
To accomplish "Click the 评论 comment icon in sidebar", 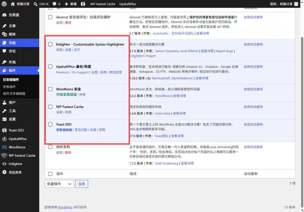I will [4, 51].
